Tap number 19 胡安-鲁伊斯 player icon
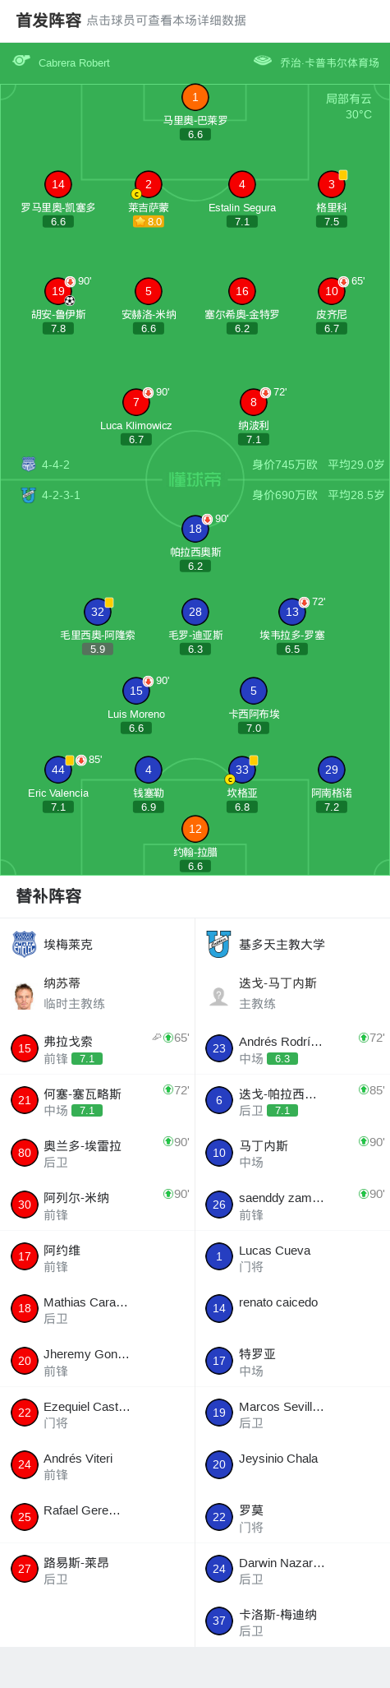390x1688 pixels. pos(58,291)
